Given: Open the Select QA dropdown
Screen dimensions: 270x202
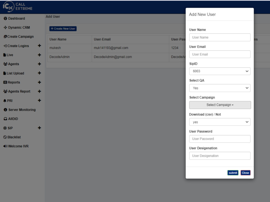Looking at the screenshot, I should (x=220, y=88).
